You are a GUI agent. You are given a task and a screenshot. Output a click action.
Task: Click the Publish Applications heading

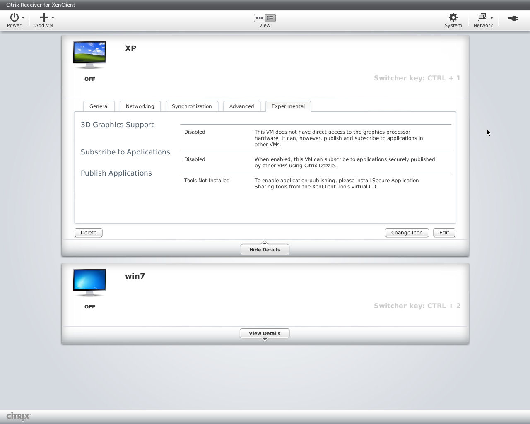[x=116, y=173]
